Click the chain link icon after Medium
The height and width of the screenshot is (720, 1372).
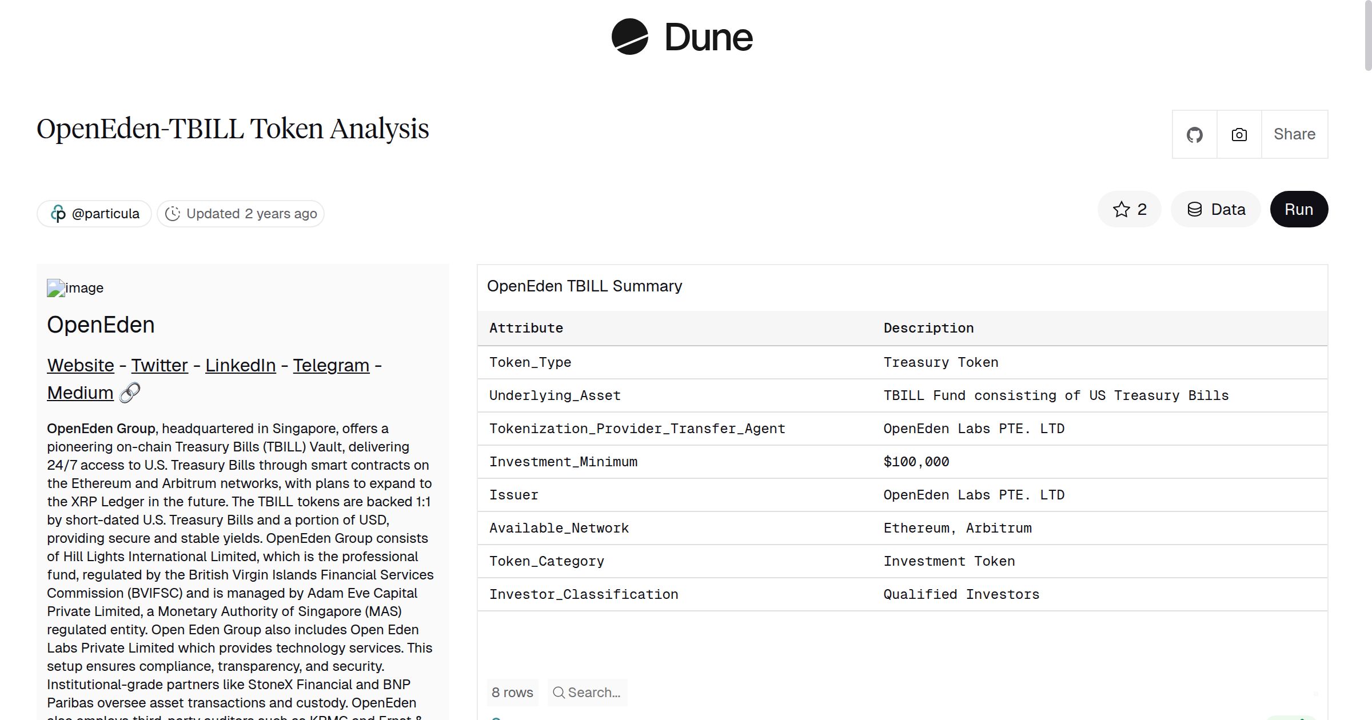(130, 392)
